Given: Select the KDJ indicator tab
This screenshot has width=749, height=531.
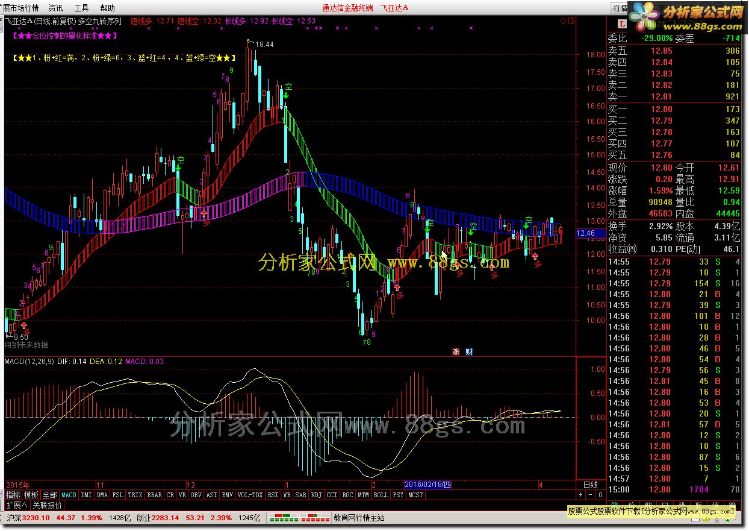Looking at the screenshot, I should [x=317, y=495].
